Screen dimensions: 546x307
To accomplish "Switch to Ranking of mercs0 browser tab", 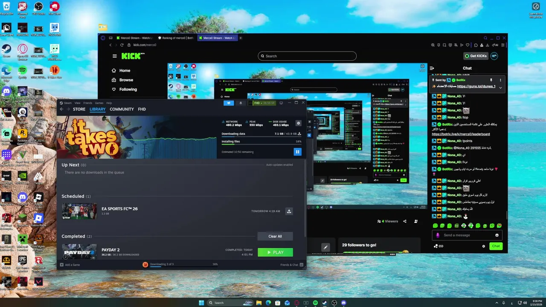I will (x=175, y=38).
